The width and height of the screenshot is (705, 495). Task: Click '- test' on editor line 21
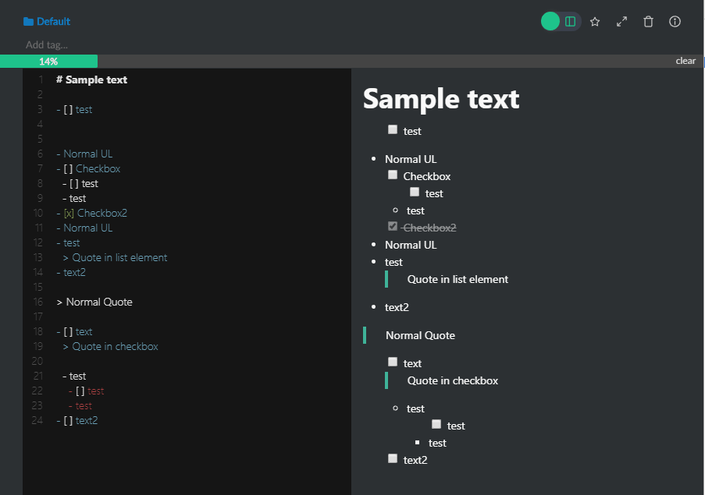coord(74,376)
